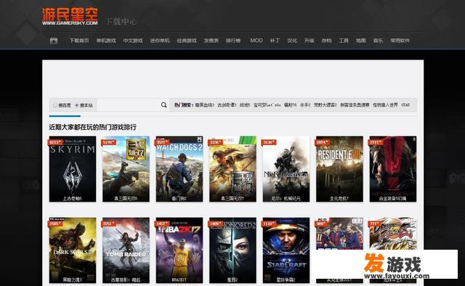Click hot search link 怪物猎人世界
465x286 pixels.
(385, 105)
